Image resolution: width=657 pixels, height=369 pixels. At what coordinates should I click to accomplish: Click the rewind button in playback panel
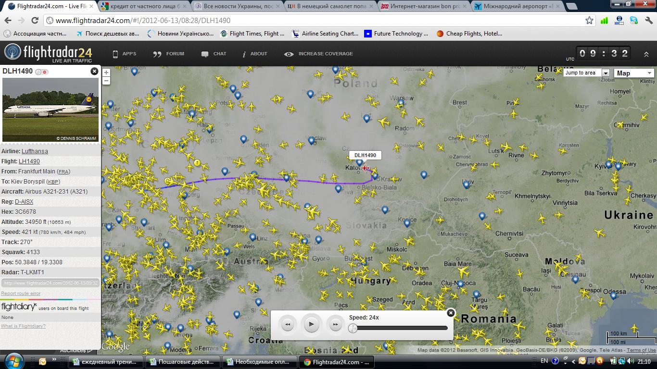tap(288, 325)
